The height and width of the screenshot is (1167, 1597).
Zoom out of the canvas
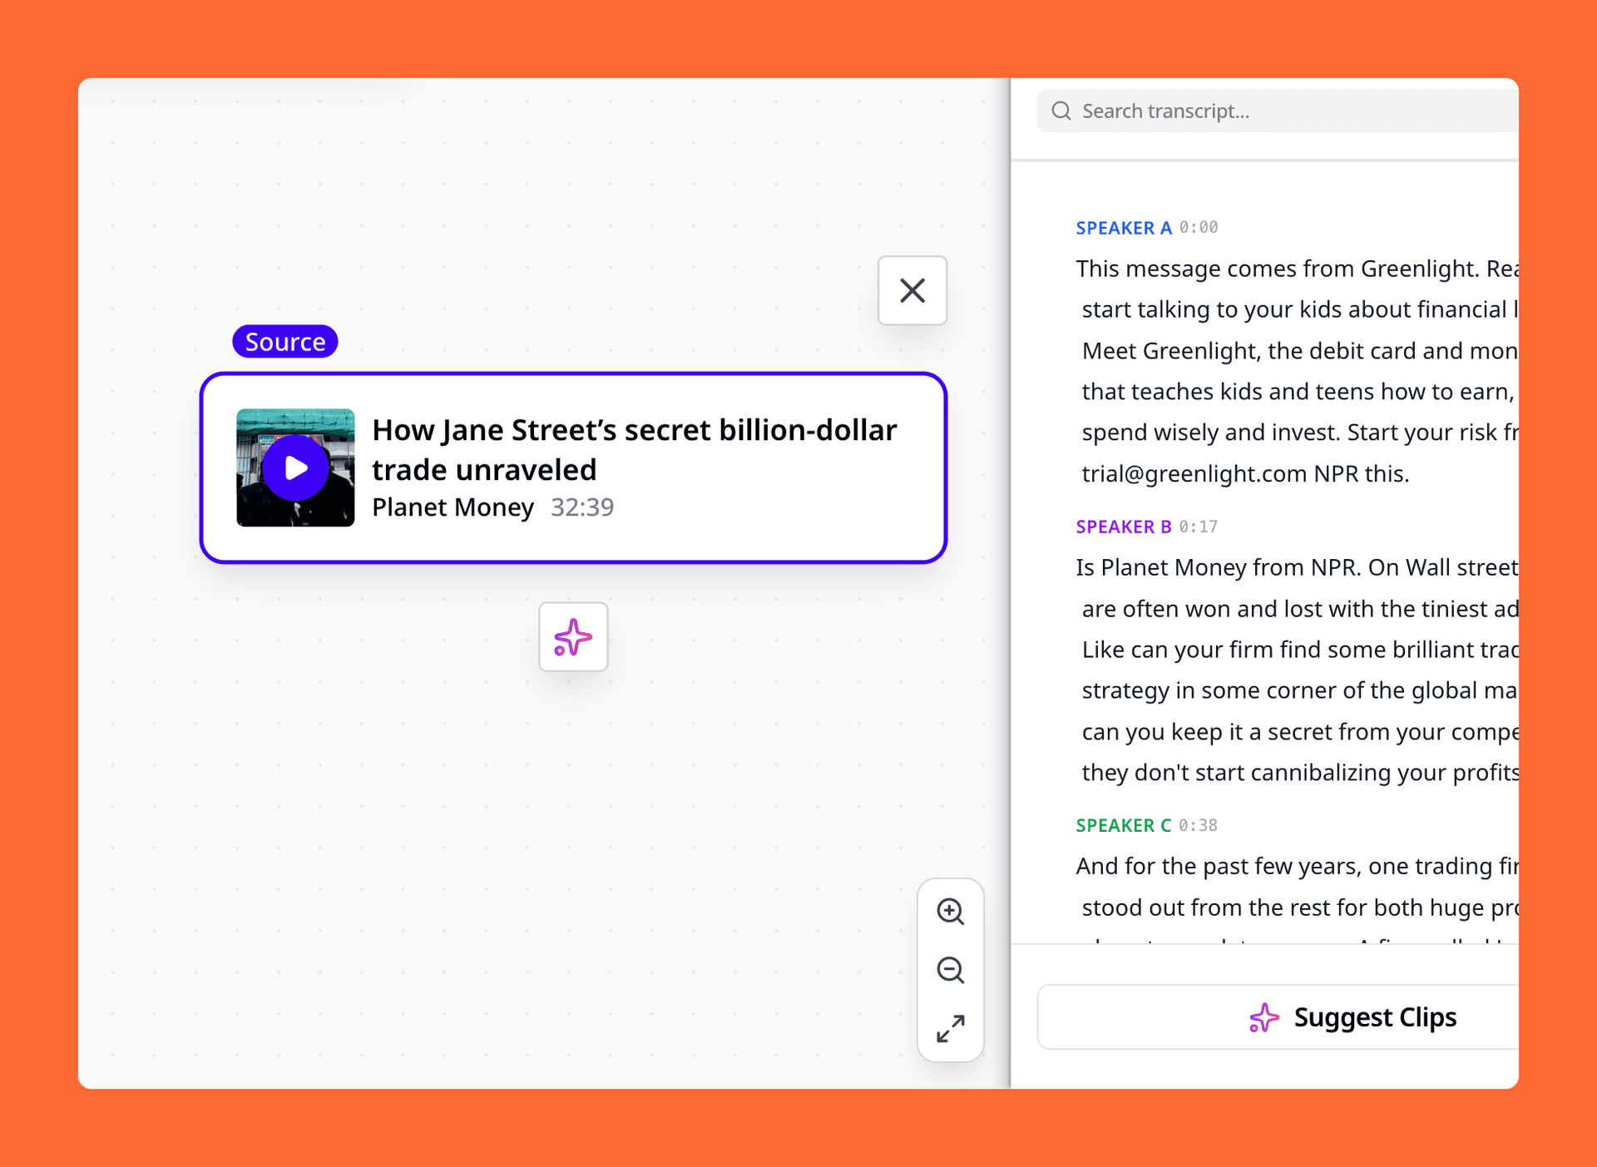pyautogui.click(x=951, y=971)
